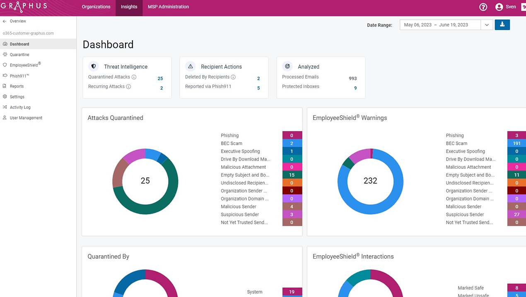Screen dimensions: 526x297
Task: Switch to the Insights tab
Action: click(x=129, y=7)
